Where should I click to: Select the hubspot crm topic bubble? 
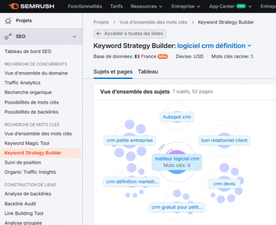(x=177, y=117)
